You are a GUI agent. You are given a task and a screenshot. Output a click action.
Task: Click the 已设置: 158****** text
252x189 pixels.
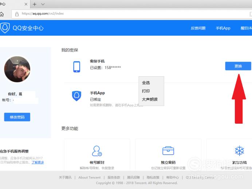pos(105,67)
